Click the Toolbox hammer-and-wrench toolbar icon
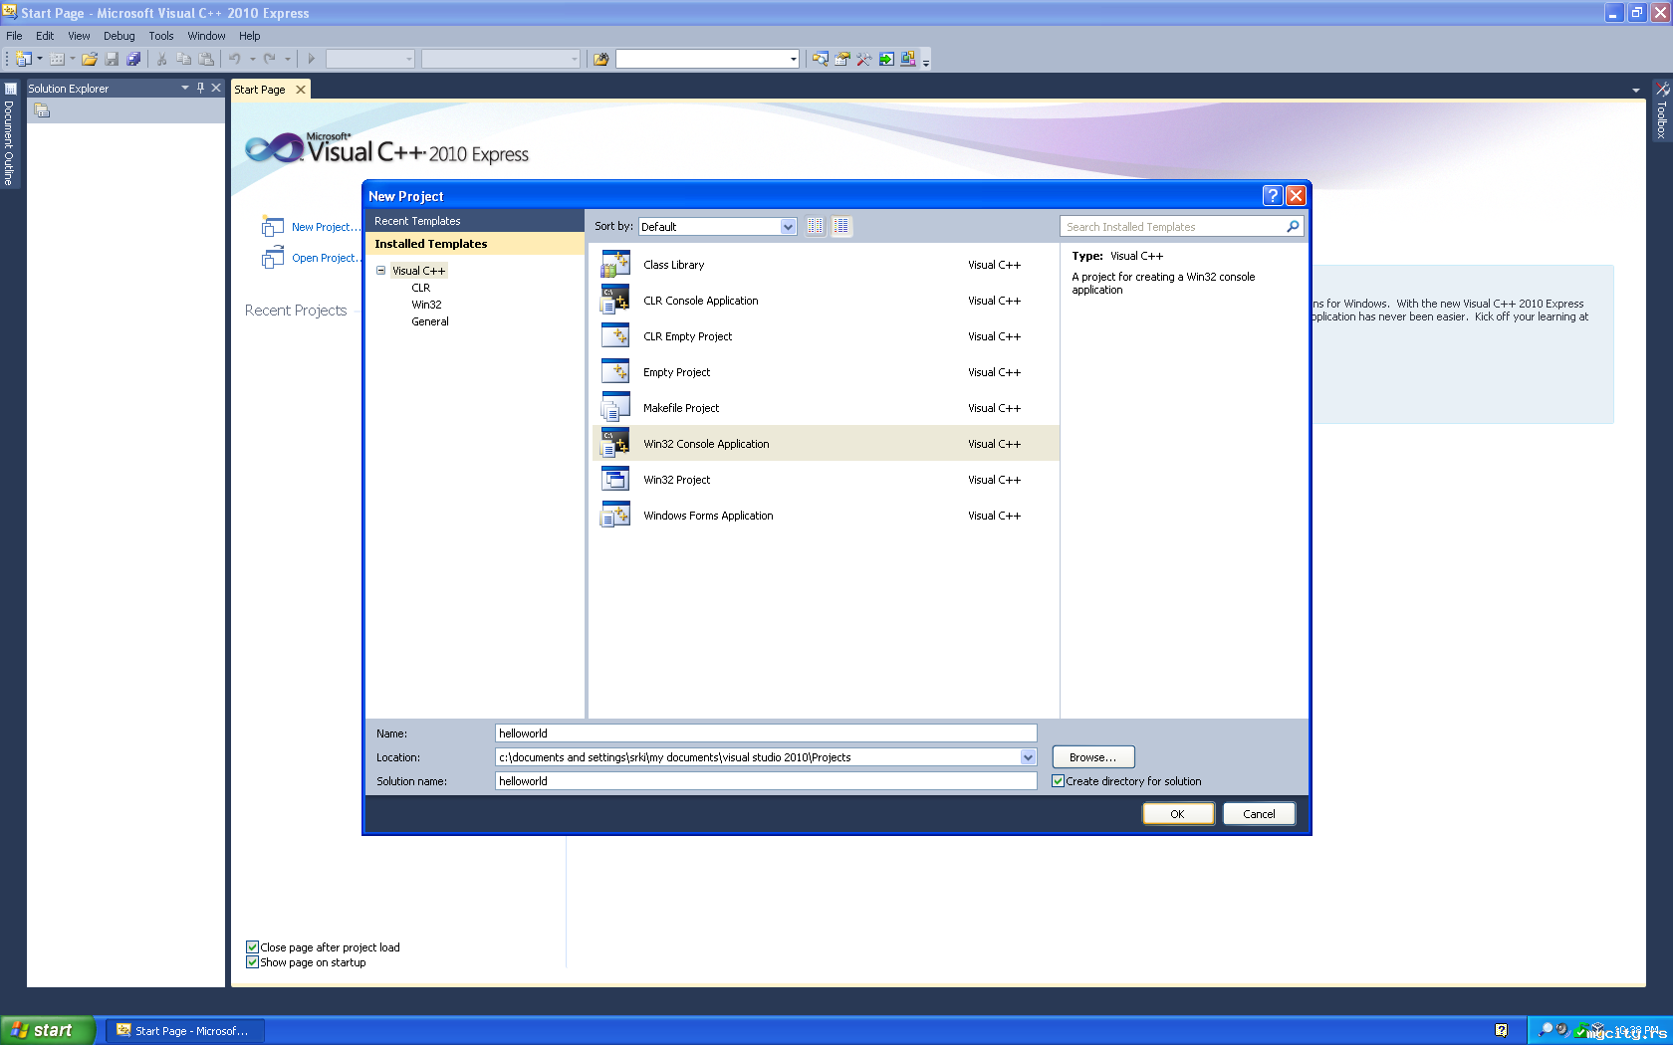 tap(863, 59)
